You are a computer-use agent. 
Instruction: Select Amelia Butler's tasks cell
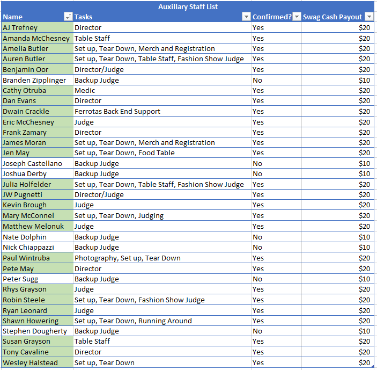[162, 48]
